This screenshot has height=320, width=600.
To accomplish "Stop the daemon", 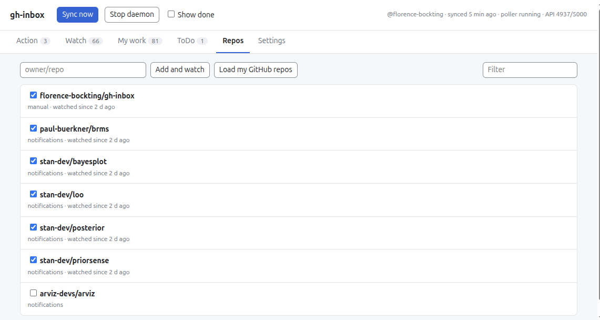I will 131,15.
